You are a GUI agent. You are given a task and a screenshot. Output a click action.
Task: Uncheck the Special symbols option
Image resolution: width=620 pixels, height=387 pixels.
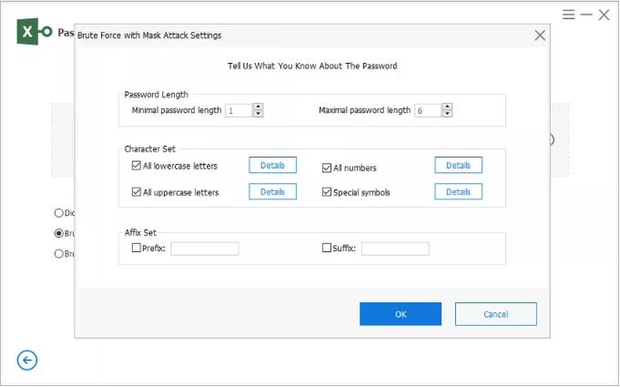click(x=327, y=192)
